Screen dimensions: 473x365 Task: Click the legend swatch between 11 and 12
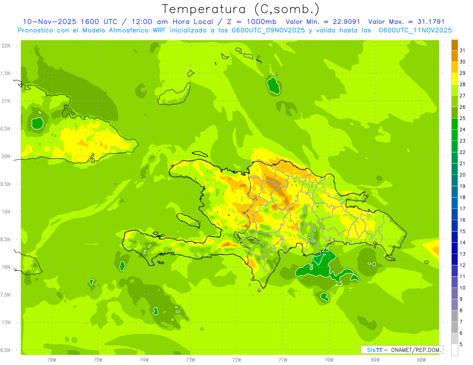[x=454, y=271]
